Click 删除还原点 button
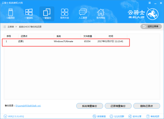 (147, 106)
